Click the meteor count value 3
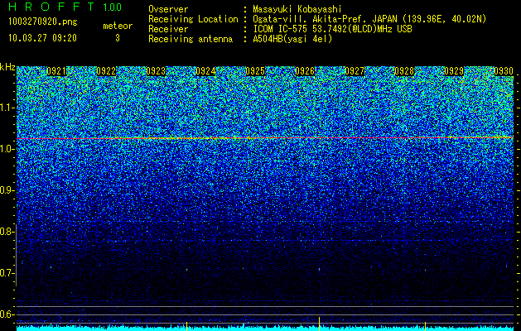Screen dimensions: 521x331 pos(118,38)
